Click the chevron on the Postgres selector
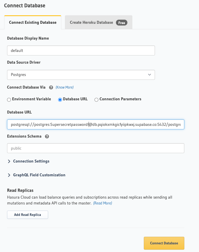This screenshot has width=199, height=252. coord(150,75)
